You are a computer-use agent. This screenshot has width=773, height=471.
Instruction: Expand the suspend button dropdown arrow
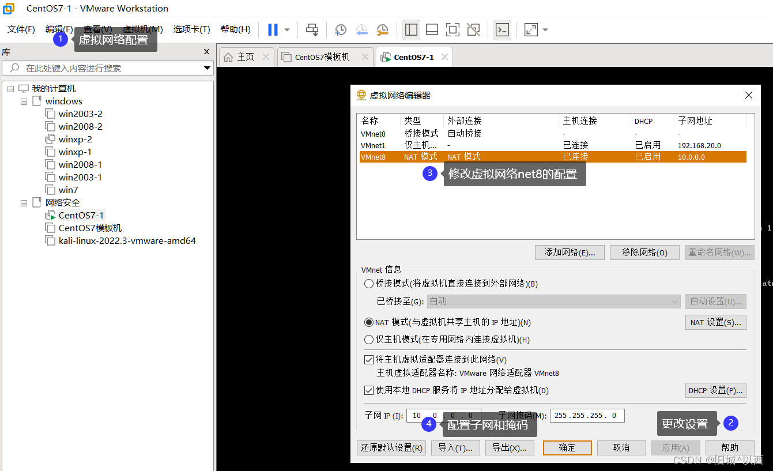(x=285, y=29)
